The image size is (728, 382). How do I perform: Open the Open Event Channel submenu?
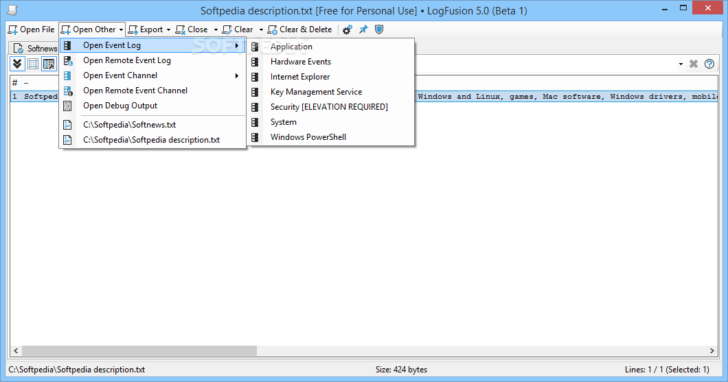152,75
